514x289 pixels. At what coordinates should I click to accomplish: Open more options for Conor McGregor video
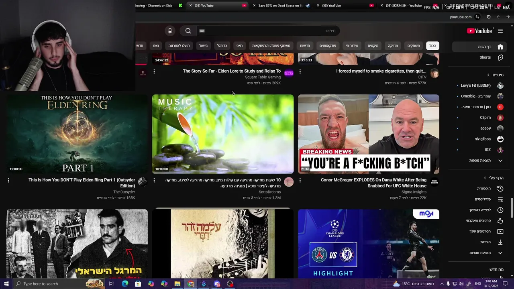click(300, 181)
